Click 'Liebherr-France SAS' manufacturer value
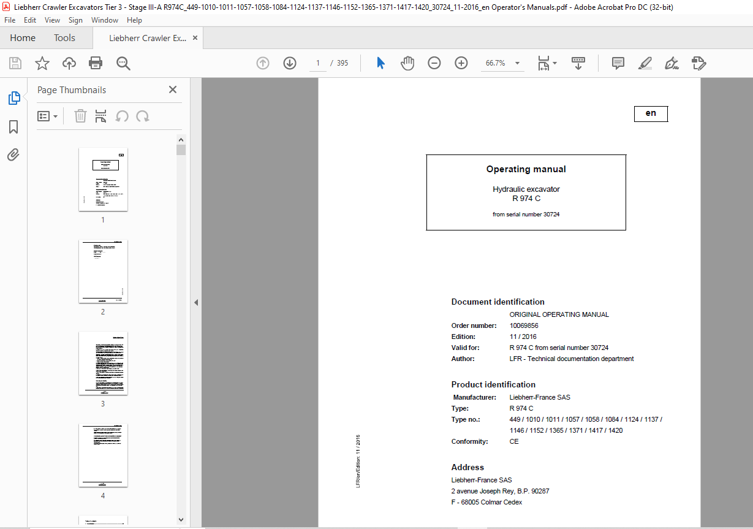Image resolution: width=753 pixels, height=529 pixels. [x=540, y=397]
